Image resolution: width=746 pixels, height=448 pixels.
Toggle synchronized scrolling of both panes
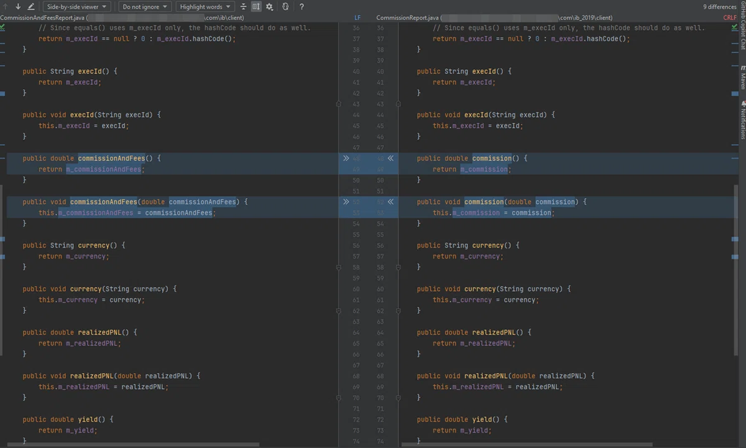[x=256, y=6]
